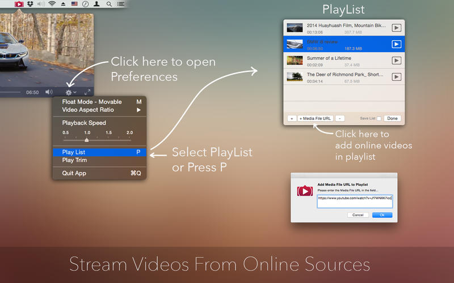Select the BMW i8 review thumbnail

[295, 44]
